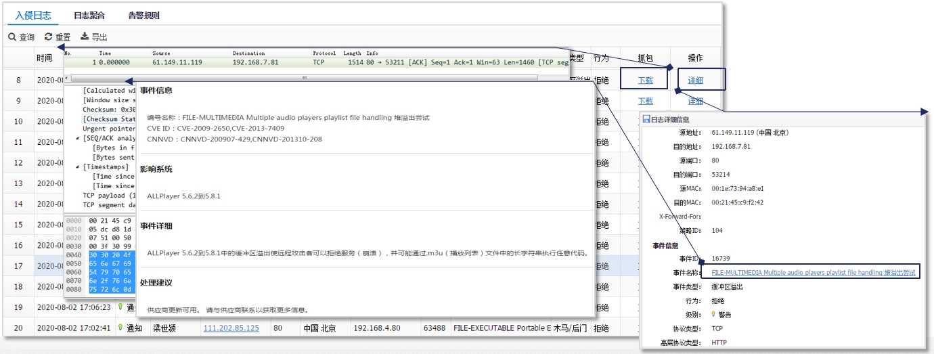Click the left arrow of the packet list scrollbar

click(x=67, y=79)
